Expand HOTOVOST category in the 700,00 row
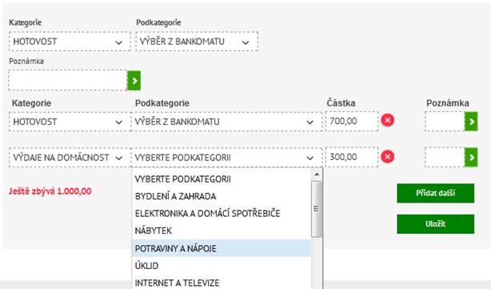 [70, 122]
